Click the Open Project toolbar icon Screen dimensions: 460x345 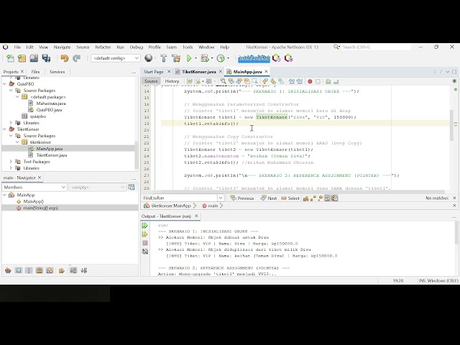pos(34,58)
